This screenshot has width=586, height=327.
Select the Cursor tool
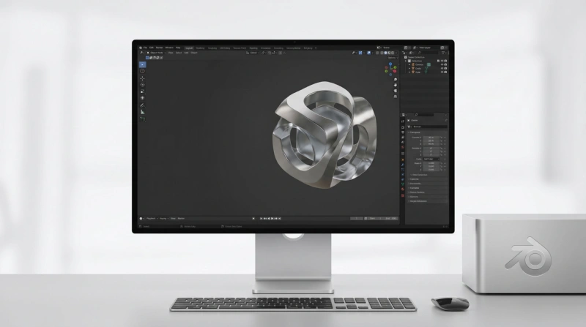[x=142, y=71]
